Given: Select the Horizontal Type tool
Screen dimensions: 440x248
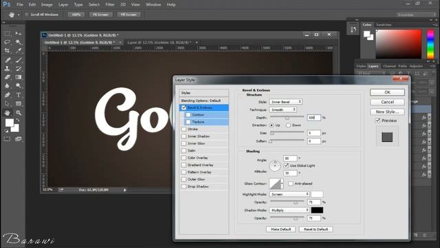Looking at the screenshot, I should coord(19,95).
